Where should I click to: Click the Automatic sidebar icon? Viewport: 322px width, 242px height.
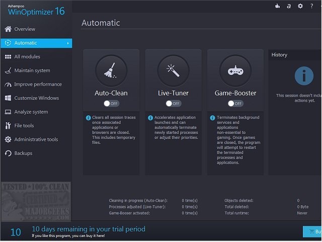[x=8, y=43]
